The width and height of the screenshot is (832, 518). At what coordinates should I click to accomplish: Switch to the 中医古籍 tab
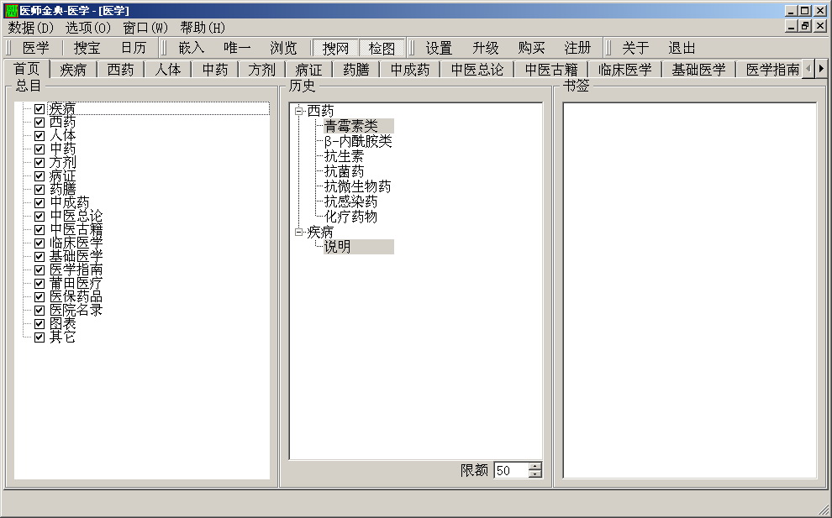pyautogui.click(x=551, y=70)
